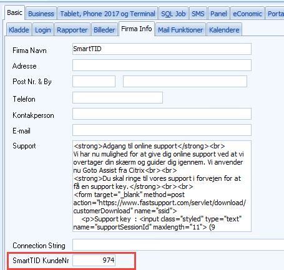The image size is (284, 270).
Task: Switch to the Rapporter sub-tab
Action: pyautogui.click(x=72, y=30)
